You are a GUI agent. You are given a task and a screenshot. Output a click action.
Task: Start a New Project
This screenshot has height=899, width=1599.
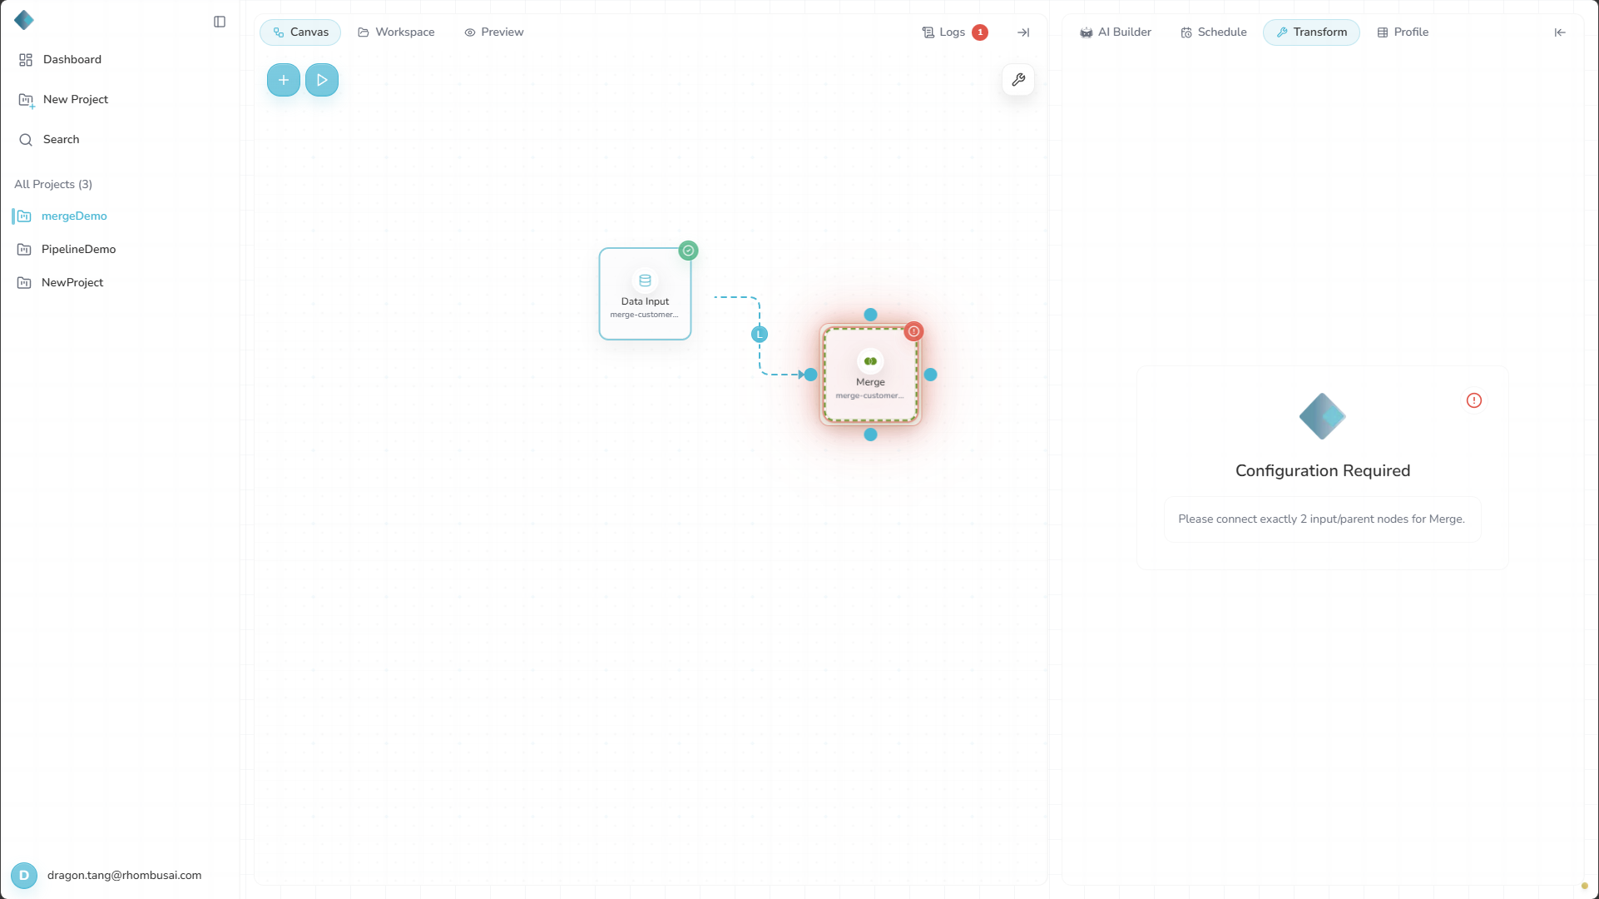63,100
